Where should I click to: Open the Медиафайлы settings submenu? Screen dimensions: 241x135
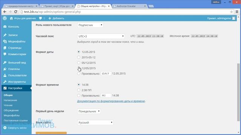click(12, 115)
